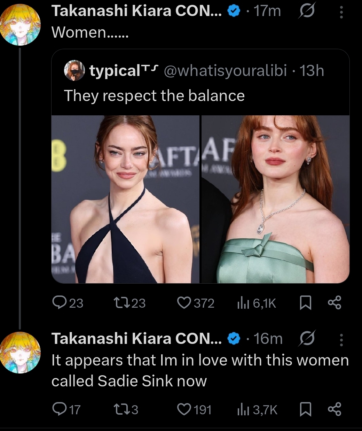Like the tweet with 191 likes
The width and height of the screenshot is (362, 431).
185,409
